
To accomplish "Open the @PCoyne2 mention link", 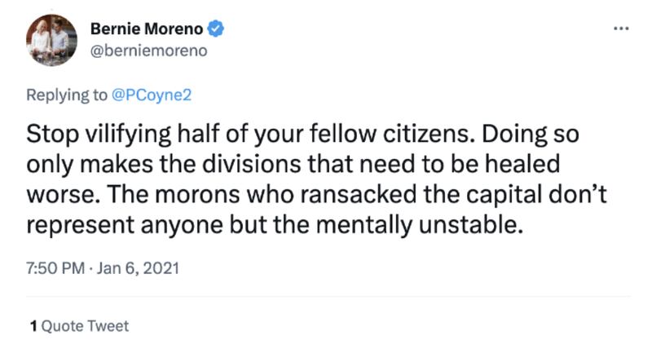I will 150,94.
